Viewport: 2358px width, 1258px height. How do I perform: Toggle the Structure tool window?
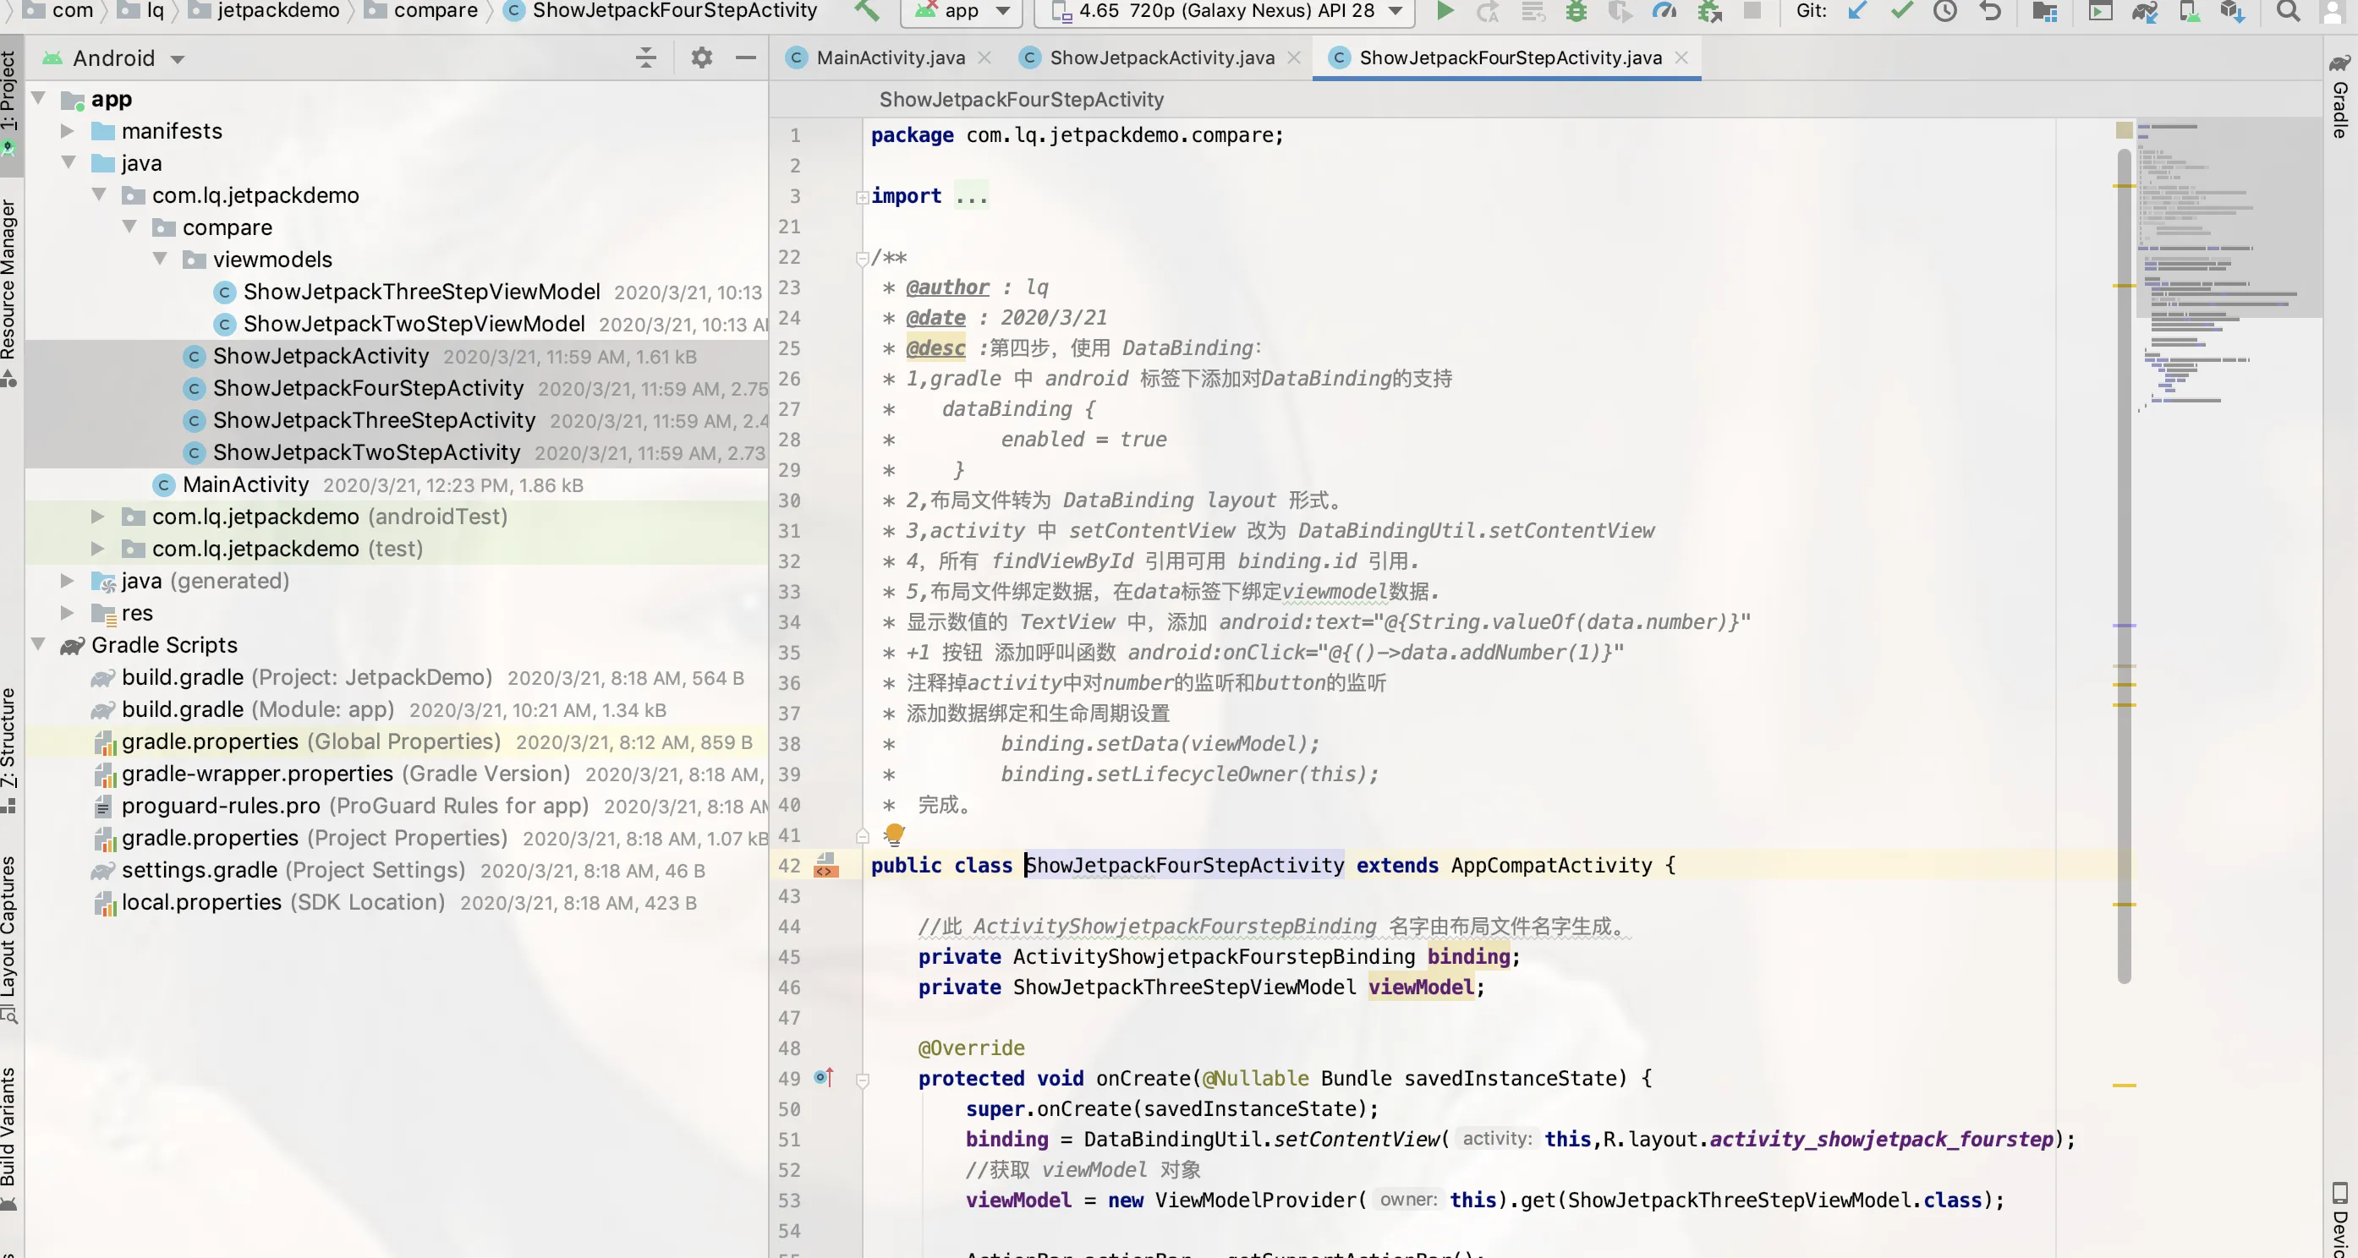tap(9, 750)
